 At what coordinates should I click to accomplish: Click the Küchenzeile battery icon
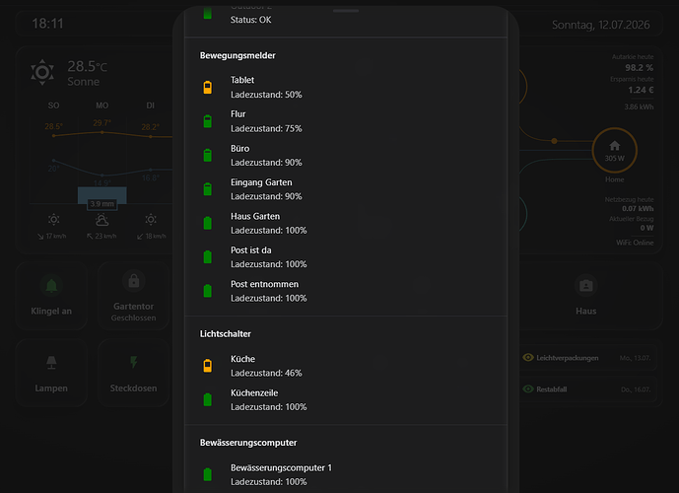208,399
